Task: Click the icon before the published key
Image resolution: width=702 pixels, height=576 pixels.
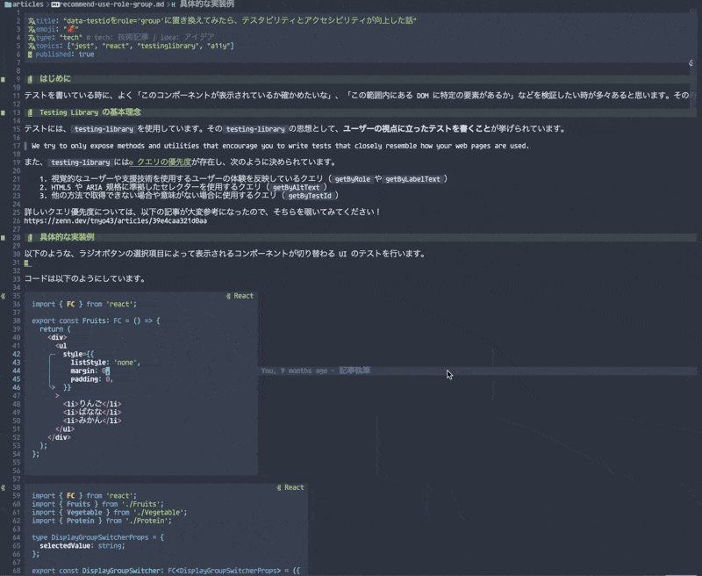Action: 30,54
